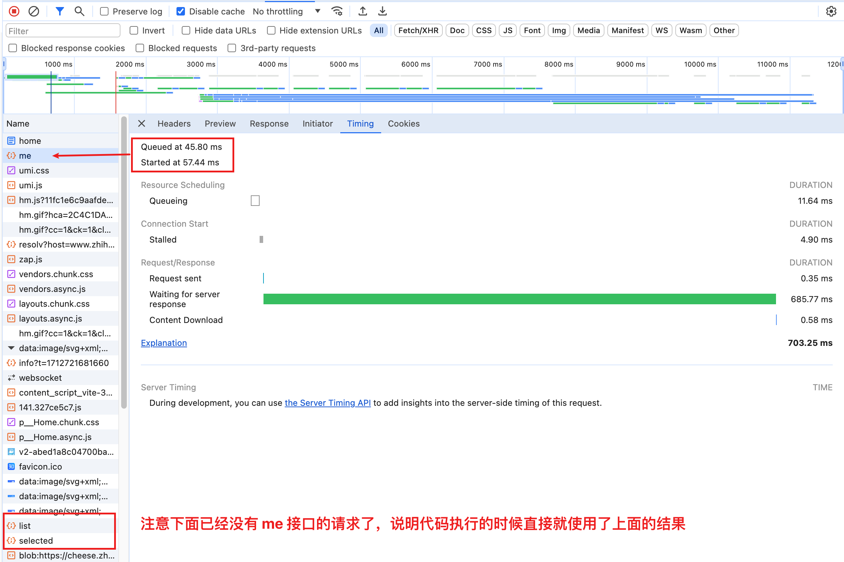
Task: Open Network settings gear icon
Action: coord(831,12)
